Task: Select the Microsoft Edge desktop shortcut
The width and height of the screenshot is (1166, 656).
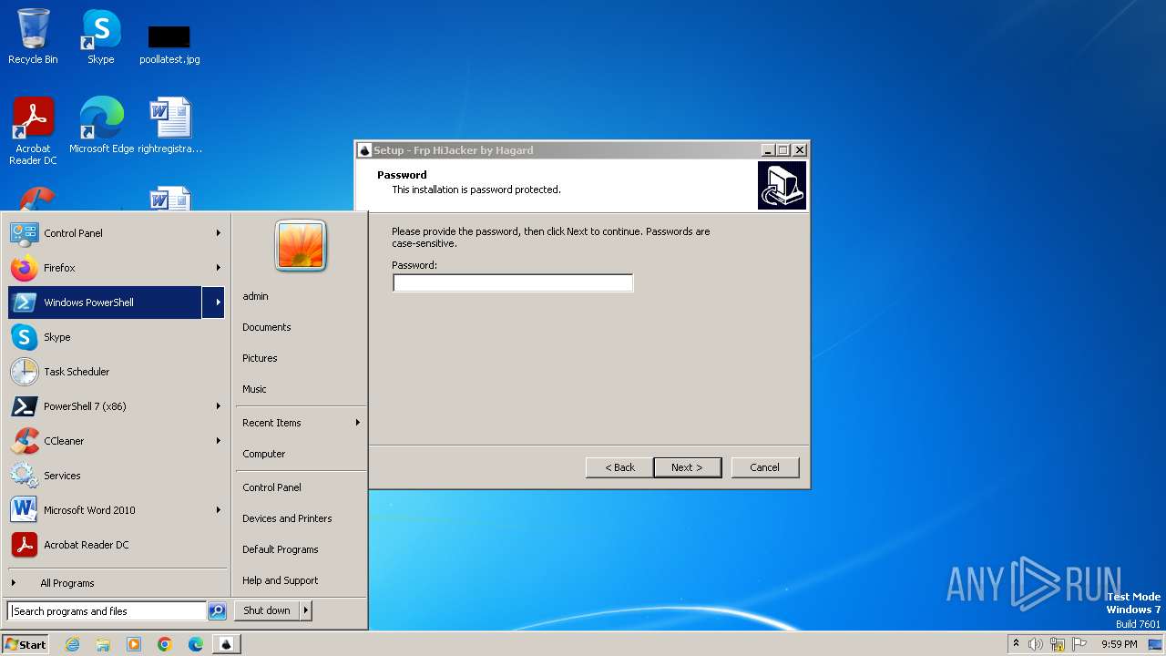Action: click(x=101, y=125)
